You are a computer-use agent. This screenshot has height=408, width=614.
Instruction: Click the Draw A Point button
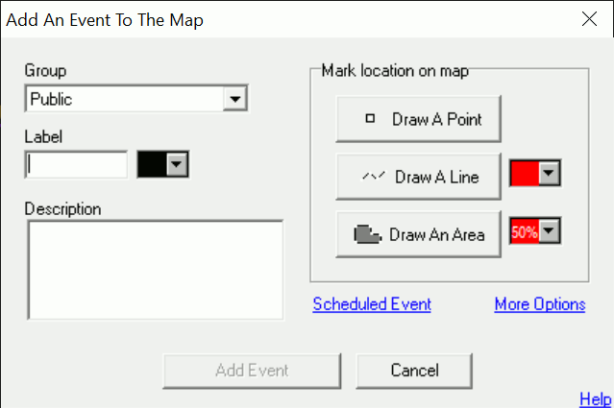pyautogui.click(x=419, y=120)
